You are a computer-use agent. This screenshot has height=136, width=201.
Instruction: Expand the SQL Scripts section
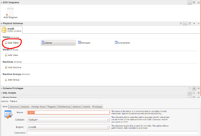(x=1, y=93)
